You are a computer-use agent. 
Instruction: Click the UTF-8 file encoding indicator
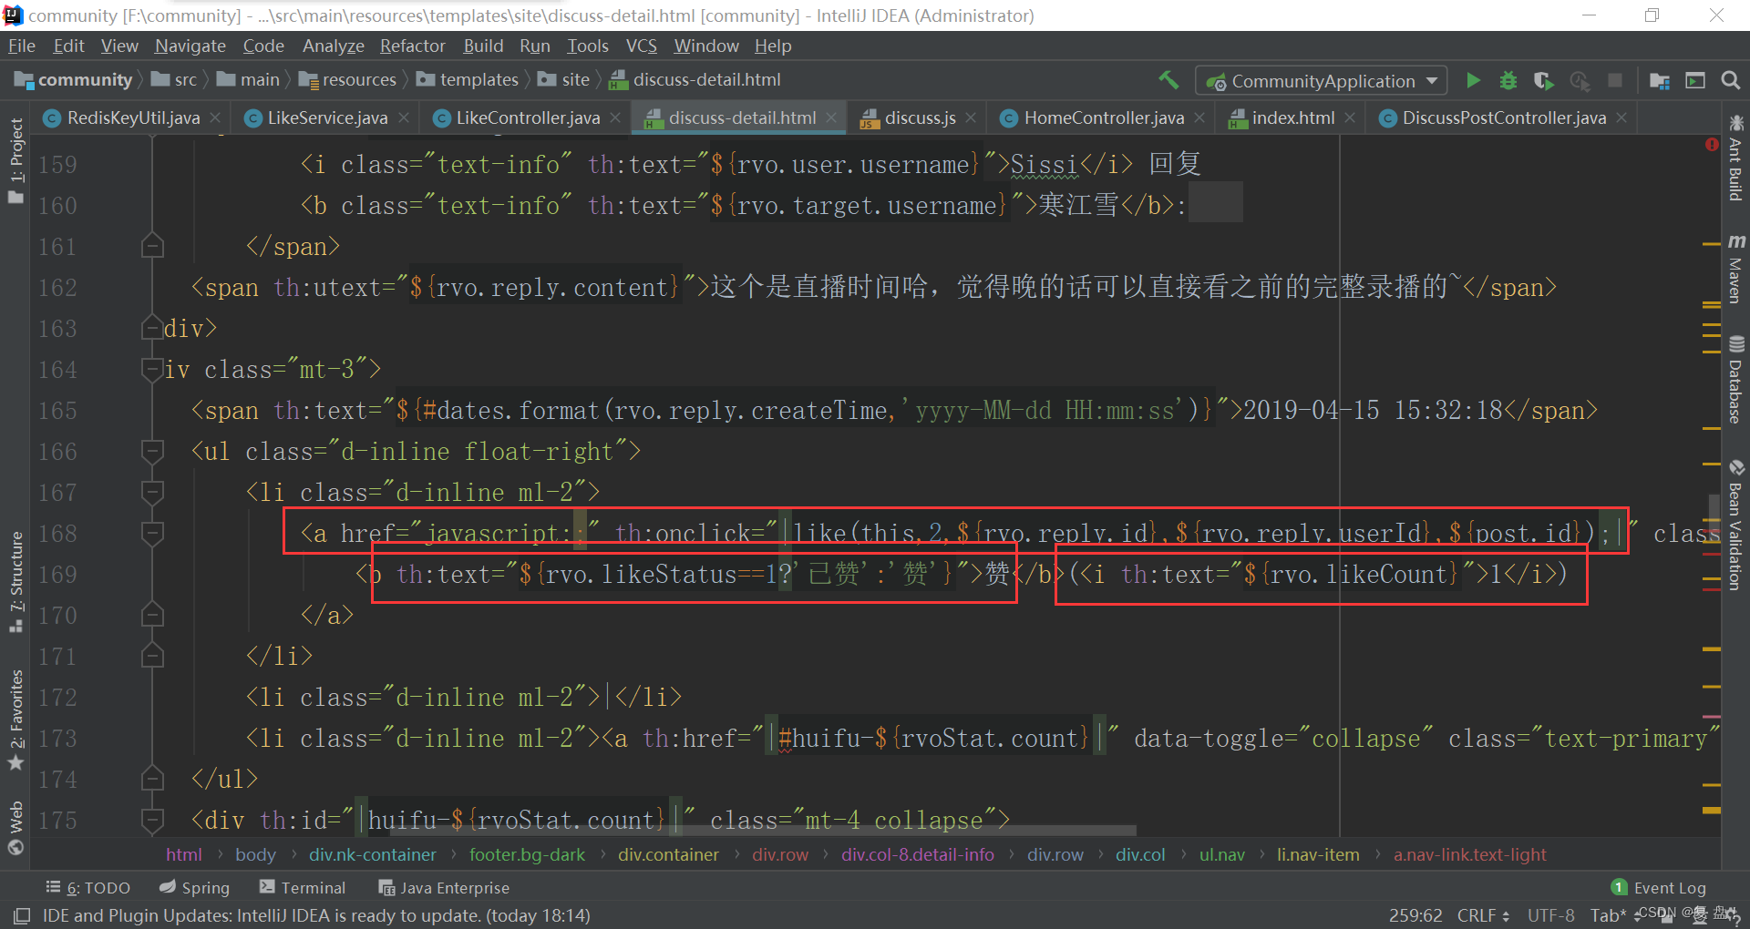pos(1550,915)
